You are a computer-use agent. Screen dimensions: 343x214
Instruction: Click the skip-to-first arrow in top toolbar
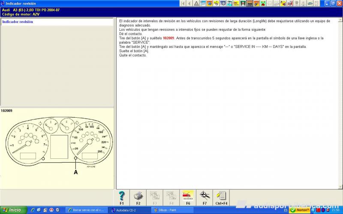tap(183, 3)
